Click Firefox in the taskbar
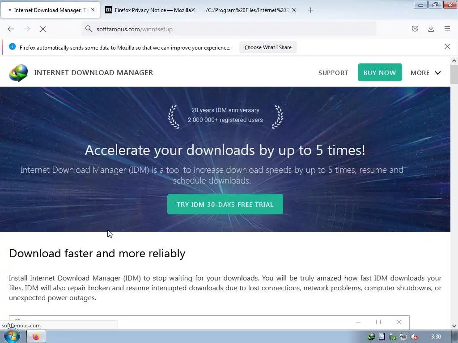Image resolution: width=458 pixels, height=343 pixels. (x=36, y=337)
